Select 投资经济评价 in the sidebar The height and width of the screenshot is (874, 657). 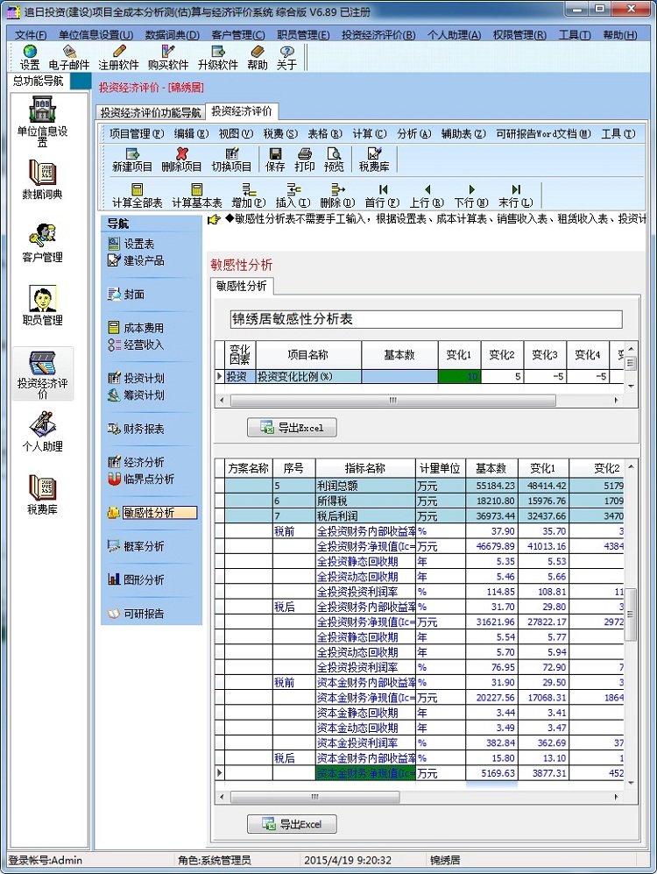tap(42, 374)
